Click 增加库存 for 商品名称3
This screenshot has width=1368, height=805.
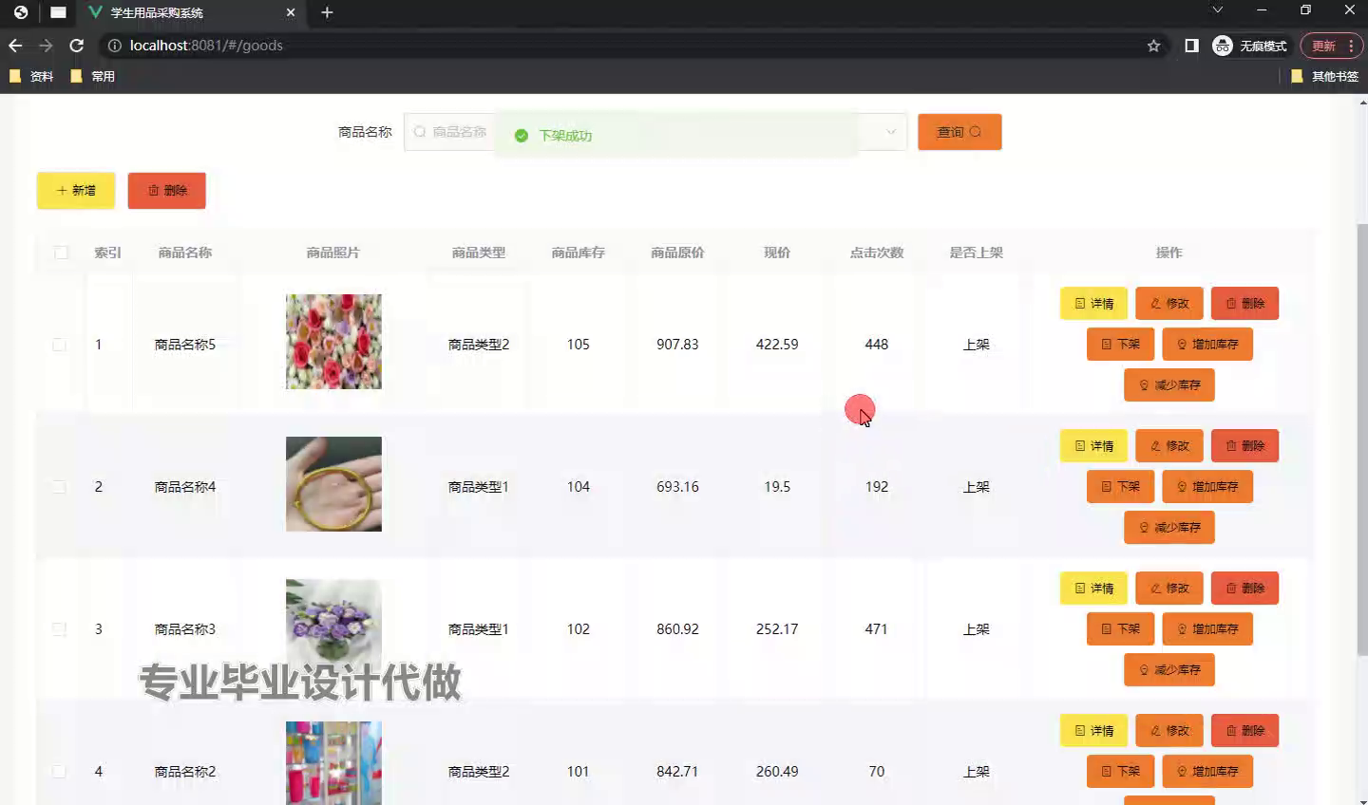pos(1207,629)
